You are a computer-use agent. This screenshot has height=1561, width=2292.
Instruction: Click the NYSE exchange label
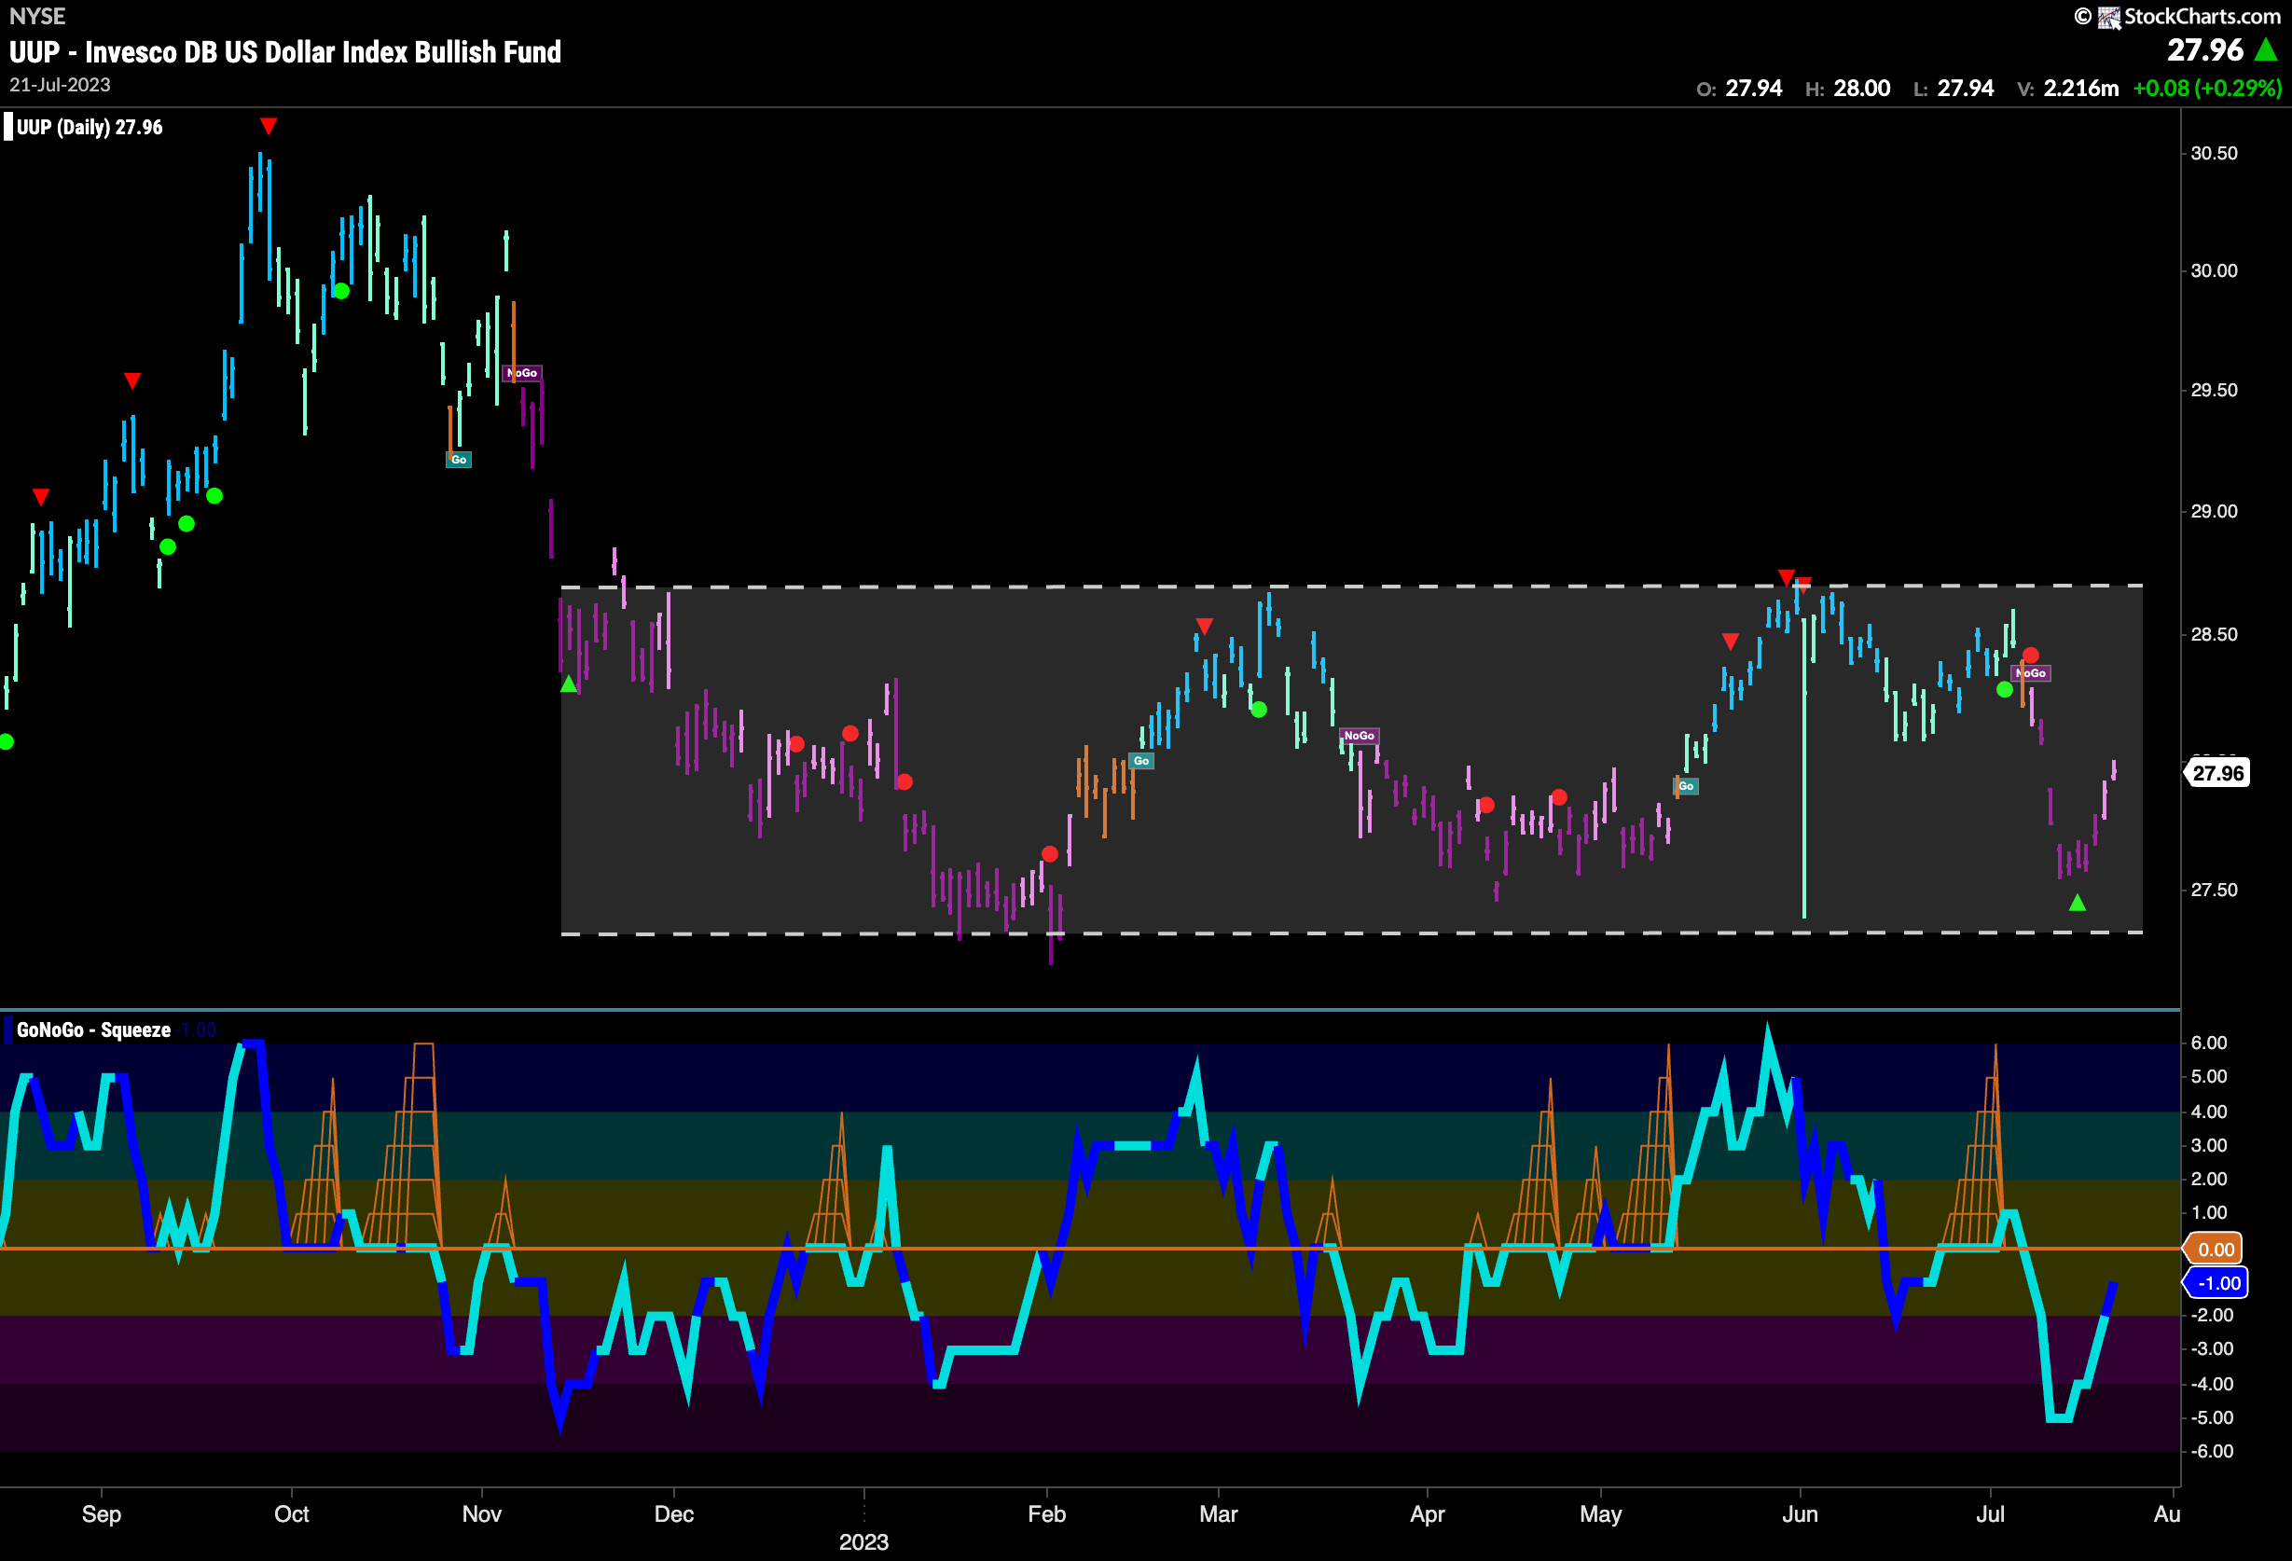[37, 16]
